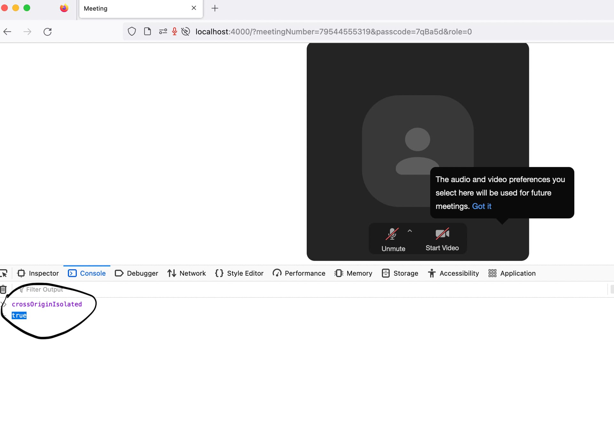
Task: Select the Meeting tab
Action: tap(141, 9)
